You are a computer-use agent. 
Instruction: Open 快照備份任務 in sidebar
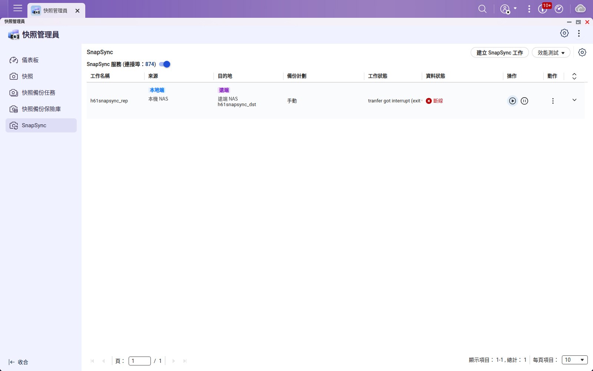point(41,93)
